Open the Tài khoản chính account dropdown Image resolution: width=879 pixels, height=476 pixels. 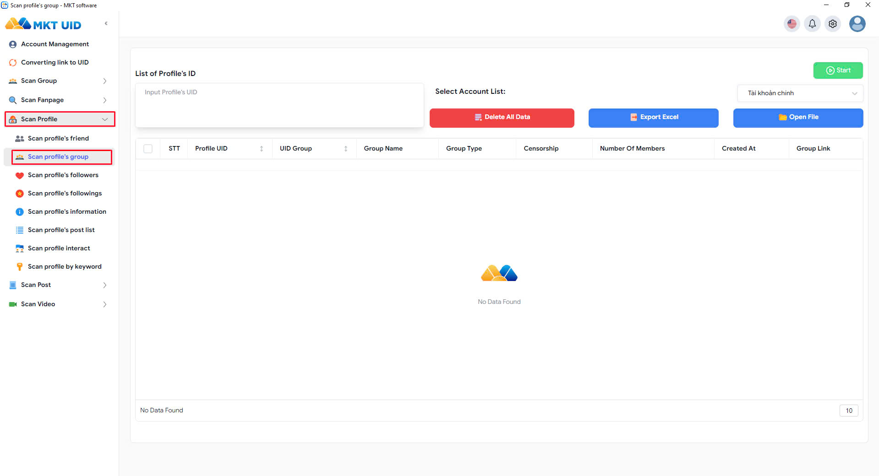click(800, 93)
